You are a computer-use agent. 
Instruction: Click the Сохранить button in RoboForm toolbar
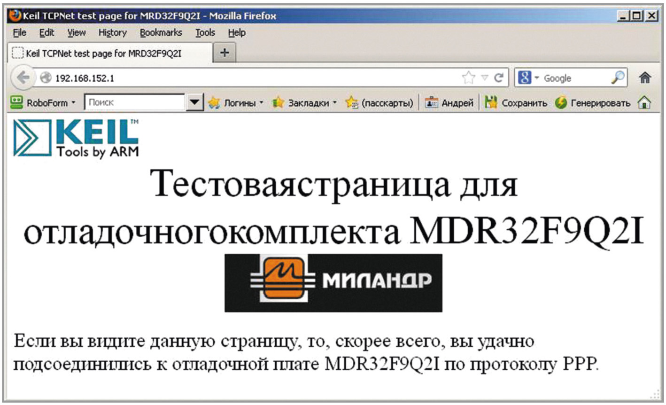point(516,102)
